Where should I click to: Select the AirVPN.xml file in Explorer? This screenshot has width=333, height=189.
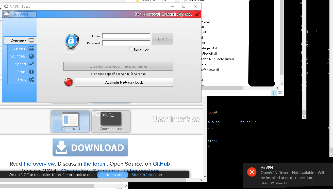(x=194, y=1)
